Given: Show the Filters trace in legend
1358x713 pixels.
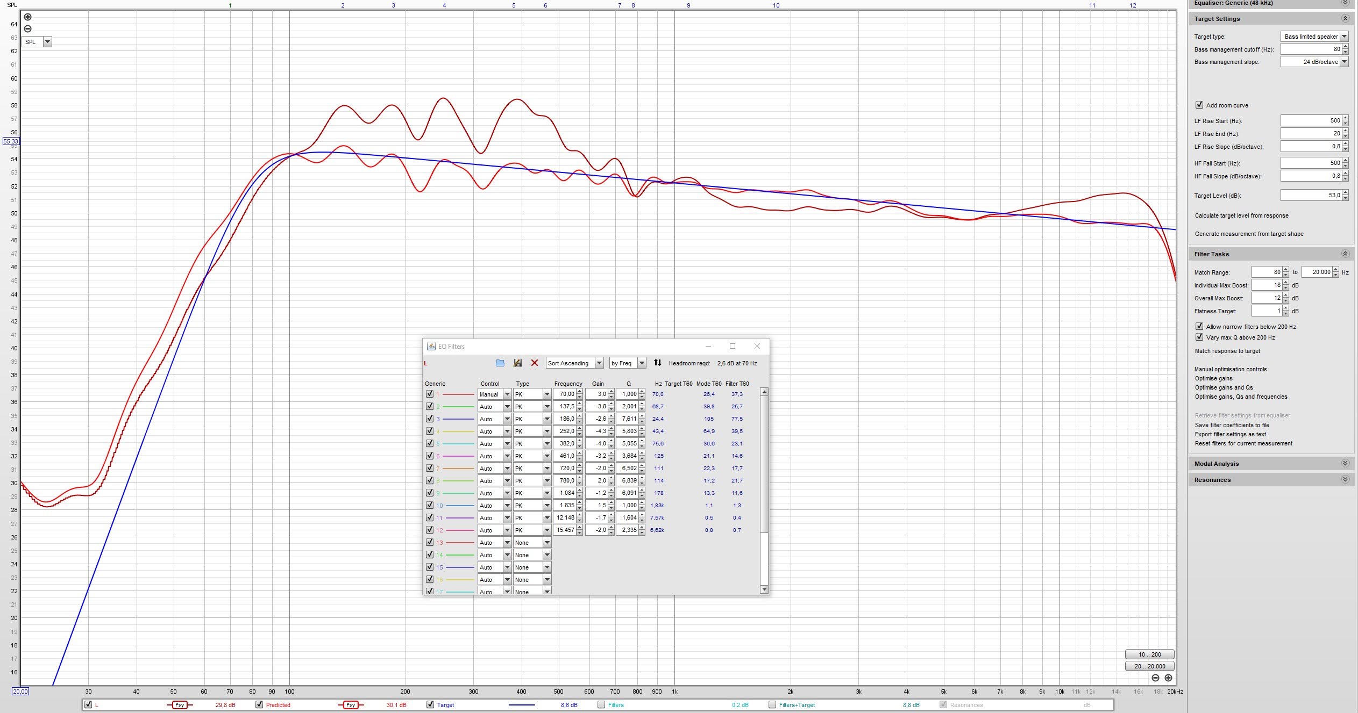Looking at the screenshot, I should tap(601, 705).
